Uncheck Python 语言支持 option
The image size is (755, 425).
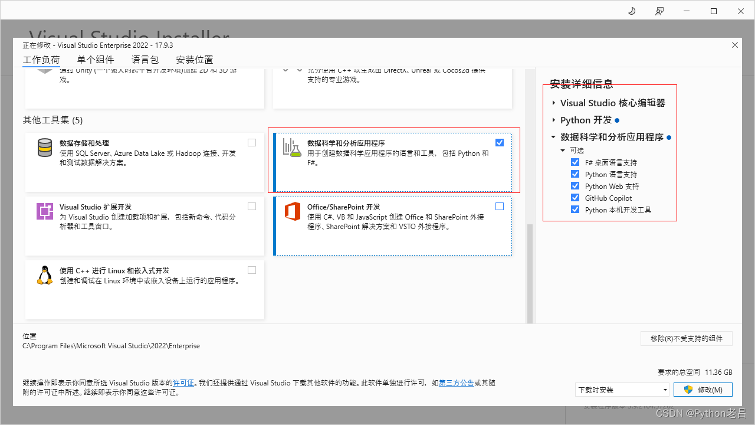[575, 174]
